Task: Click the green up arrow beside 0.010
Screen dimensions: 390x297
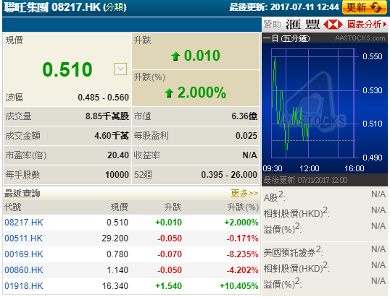Action: click(x=175, y=56)
